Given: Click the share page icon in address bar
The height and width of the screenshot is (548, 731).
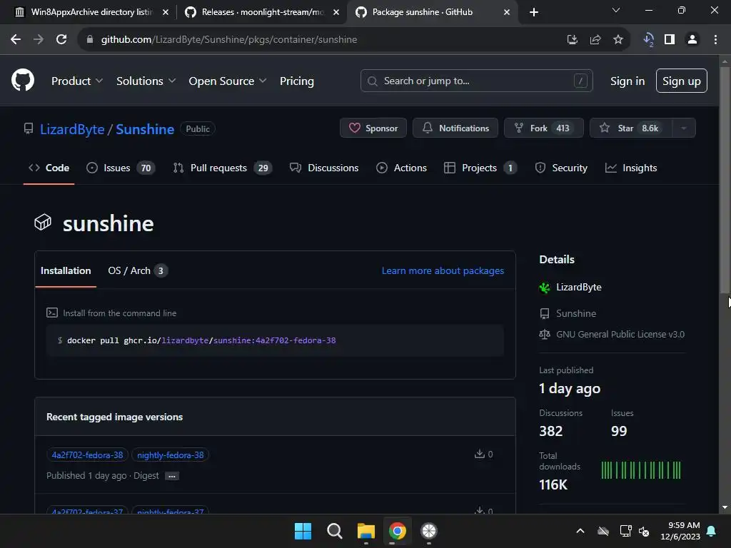Looking at the screenshot, I should [x=595, y=40].
